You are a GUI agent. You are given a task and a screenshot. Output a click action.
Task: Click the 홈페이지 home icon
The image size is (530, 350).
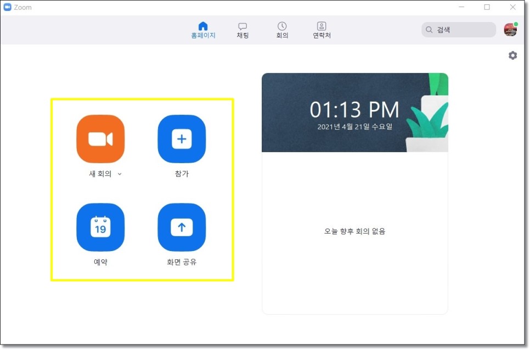203,25
